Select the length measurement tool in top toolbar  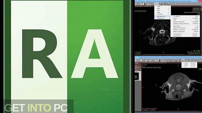[x=156, y=4]
